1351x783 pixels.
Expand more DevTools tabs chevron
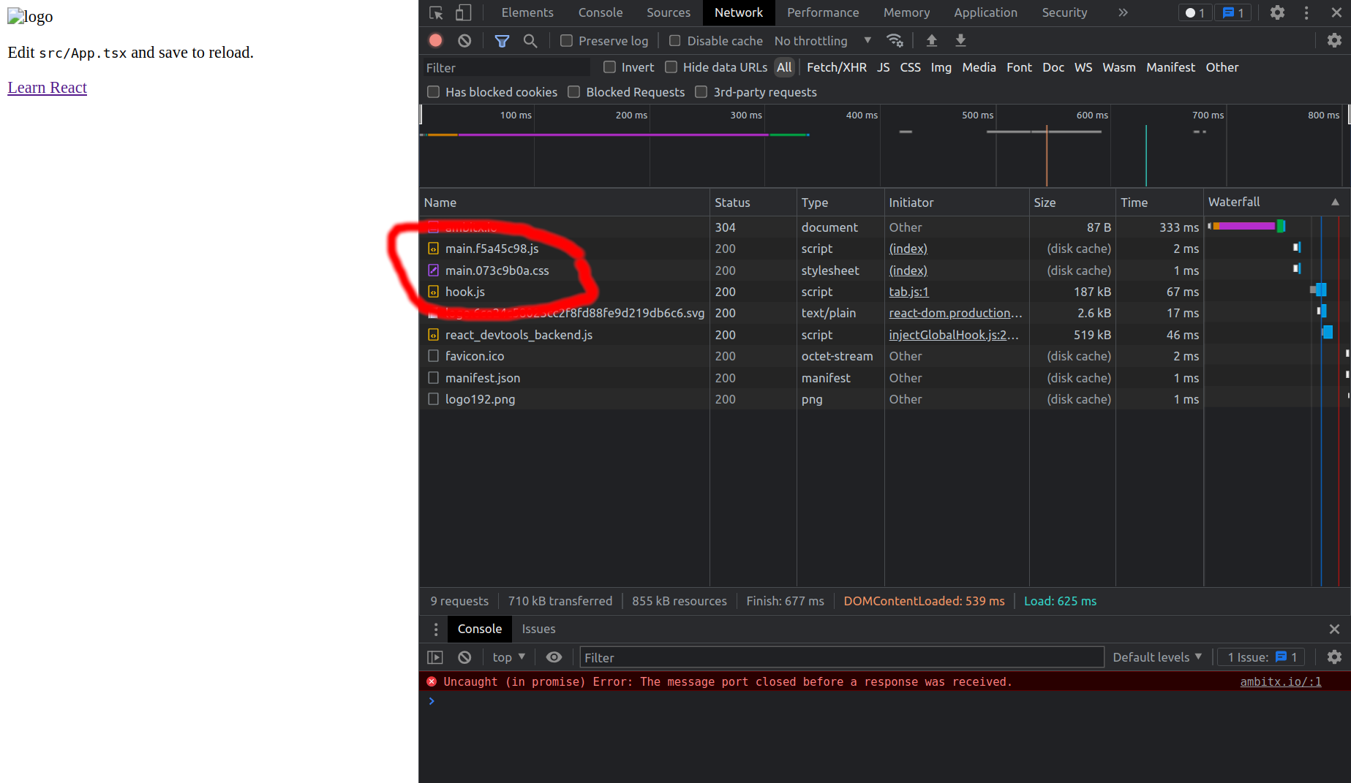[x=1123, y=12]
